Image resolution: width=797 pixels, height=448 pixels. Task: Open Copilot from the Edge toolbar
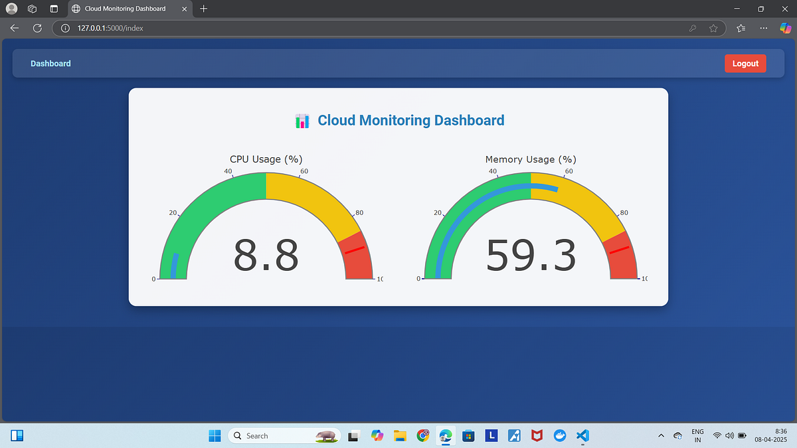click(785, 28)
